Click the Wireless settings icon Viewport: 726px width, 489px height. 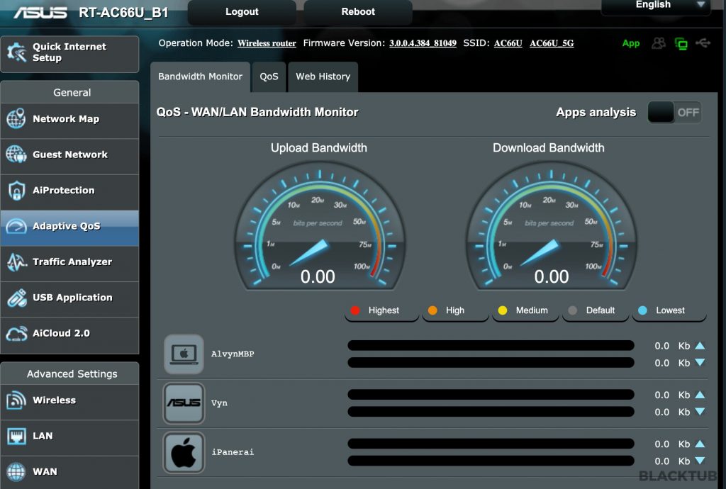tap(16, 400)
